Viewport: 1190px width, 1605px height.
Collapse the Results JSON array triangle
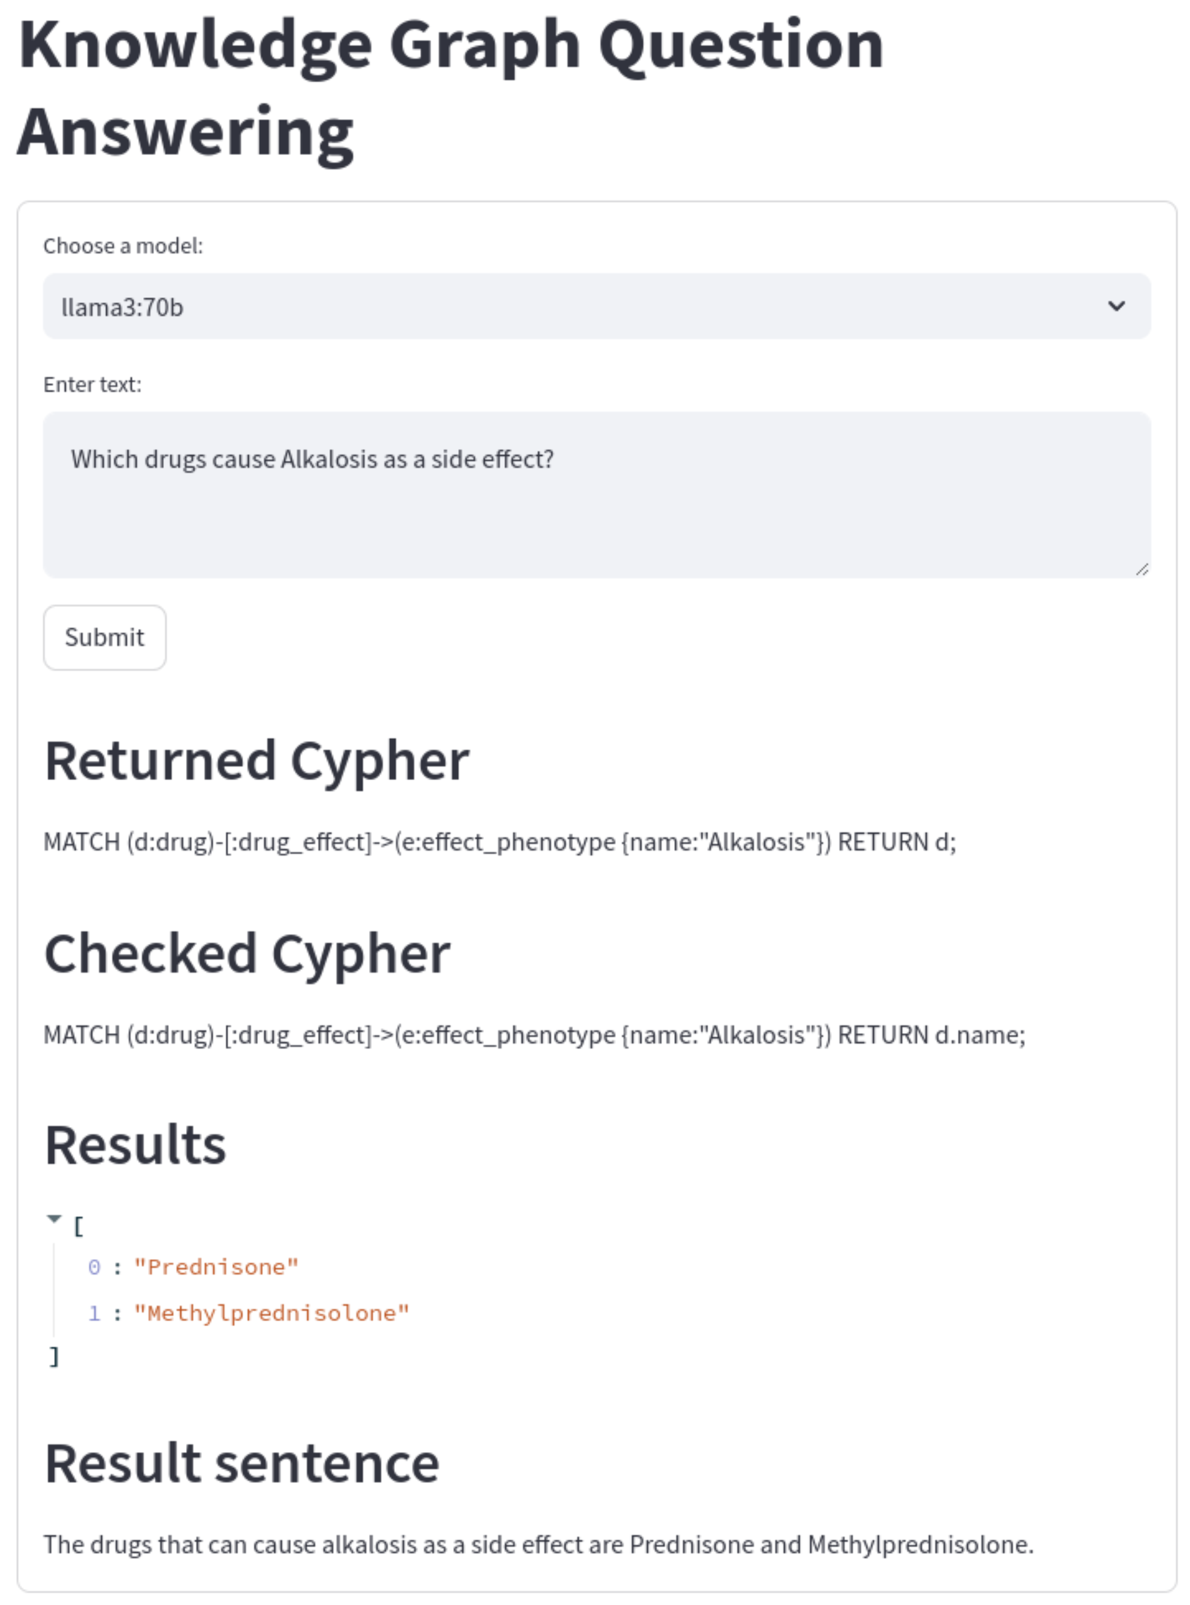[x=54, y=1218]
